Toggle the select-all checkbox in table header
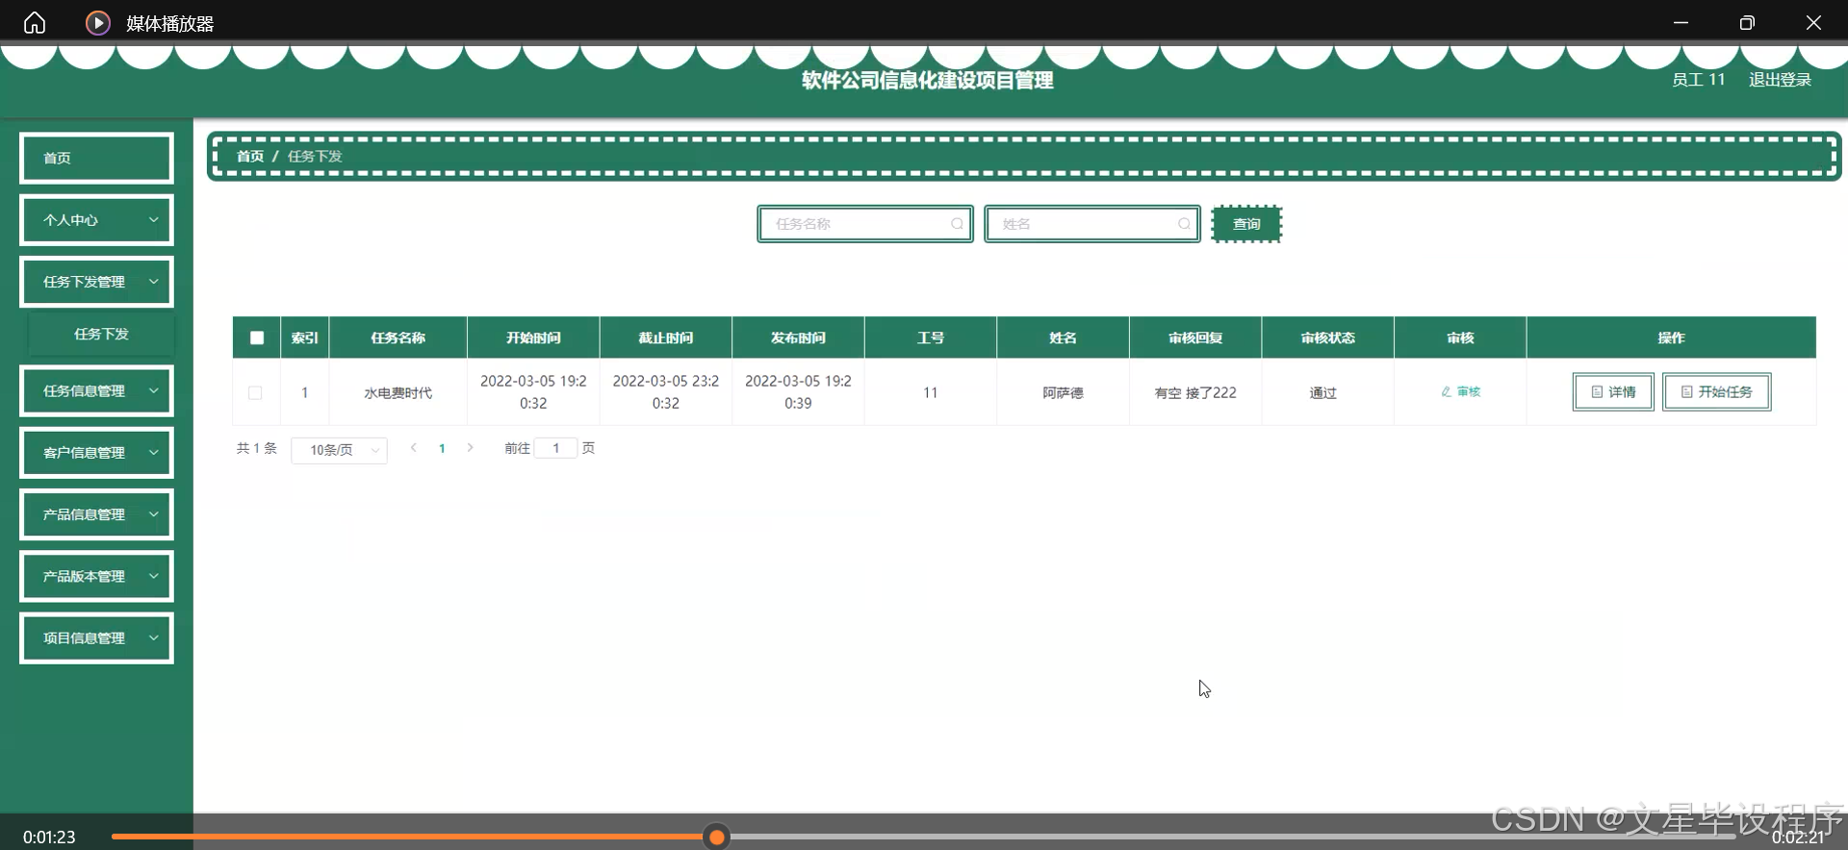 coord(257,337)
